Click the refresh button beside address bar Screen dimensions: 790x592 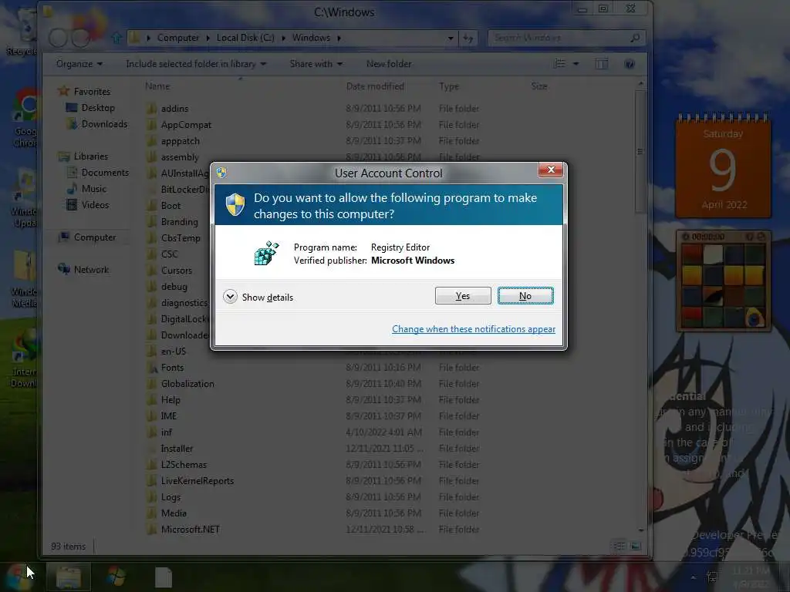point(468,38)
